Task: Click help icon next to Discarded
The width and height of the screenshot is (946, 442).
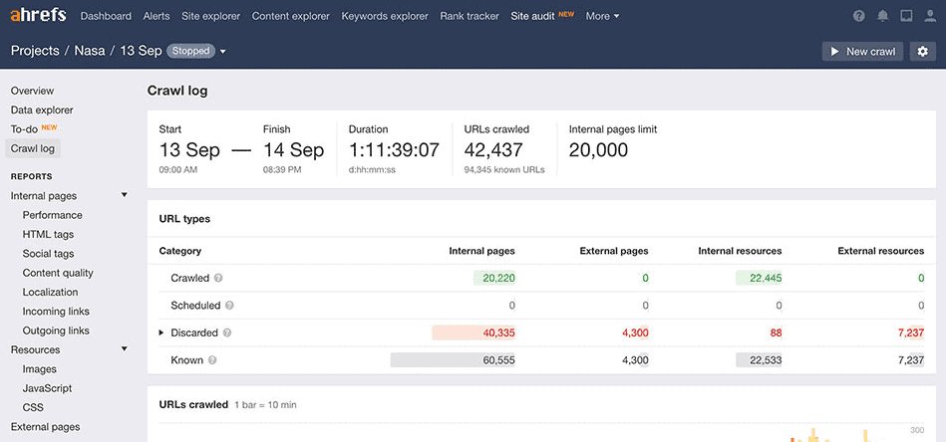Action: tap(227, 333)
